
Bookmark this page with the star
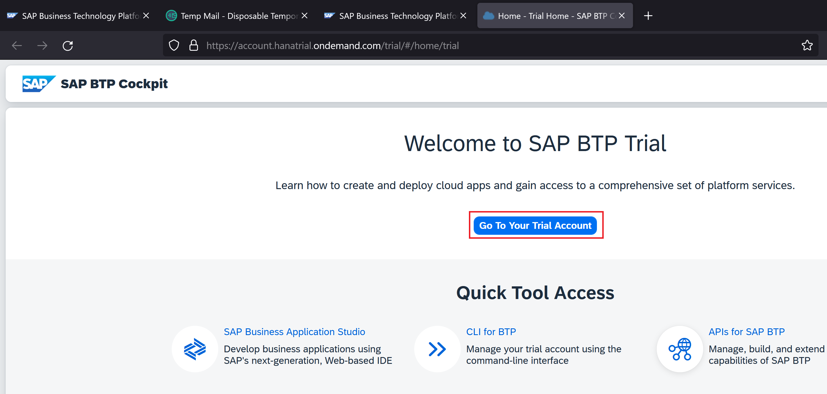click(x=807, y=46)
